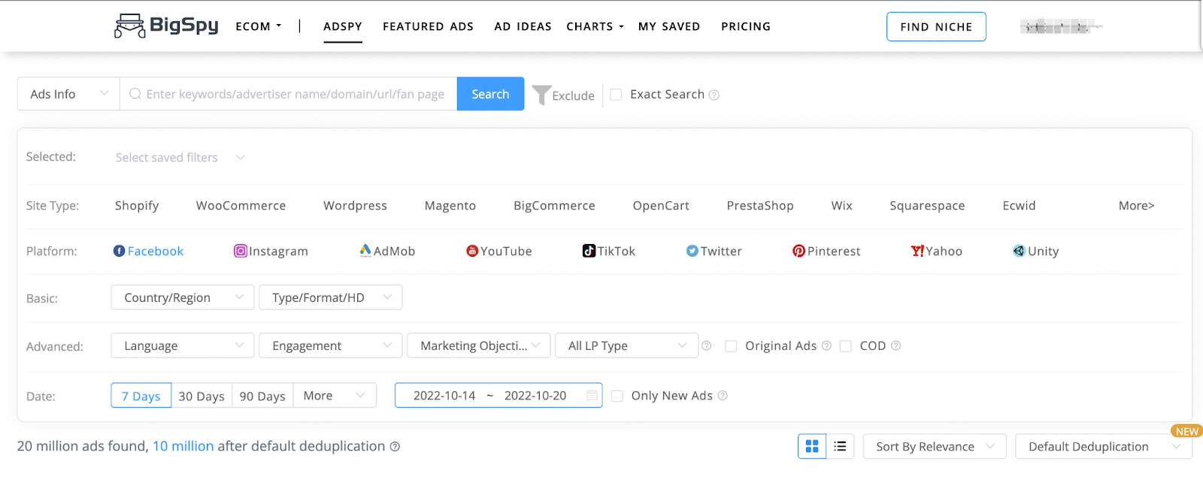Click the COD help icon
This screenshot has width=1203, height=479.
pos(895,345)
